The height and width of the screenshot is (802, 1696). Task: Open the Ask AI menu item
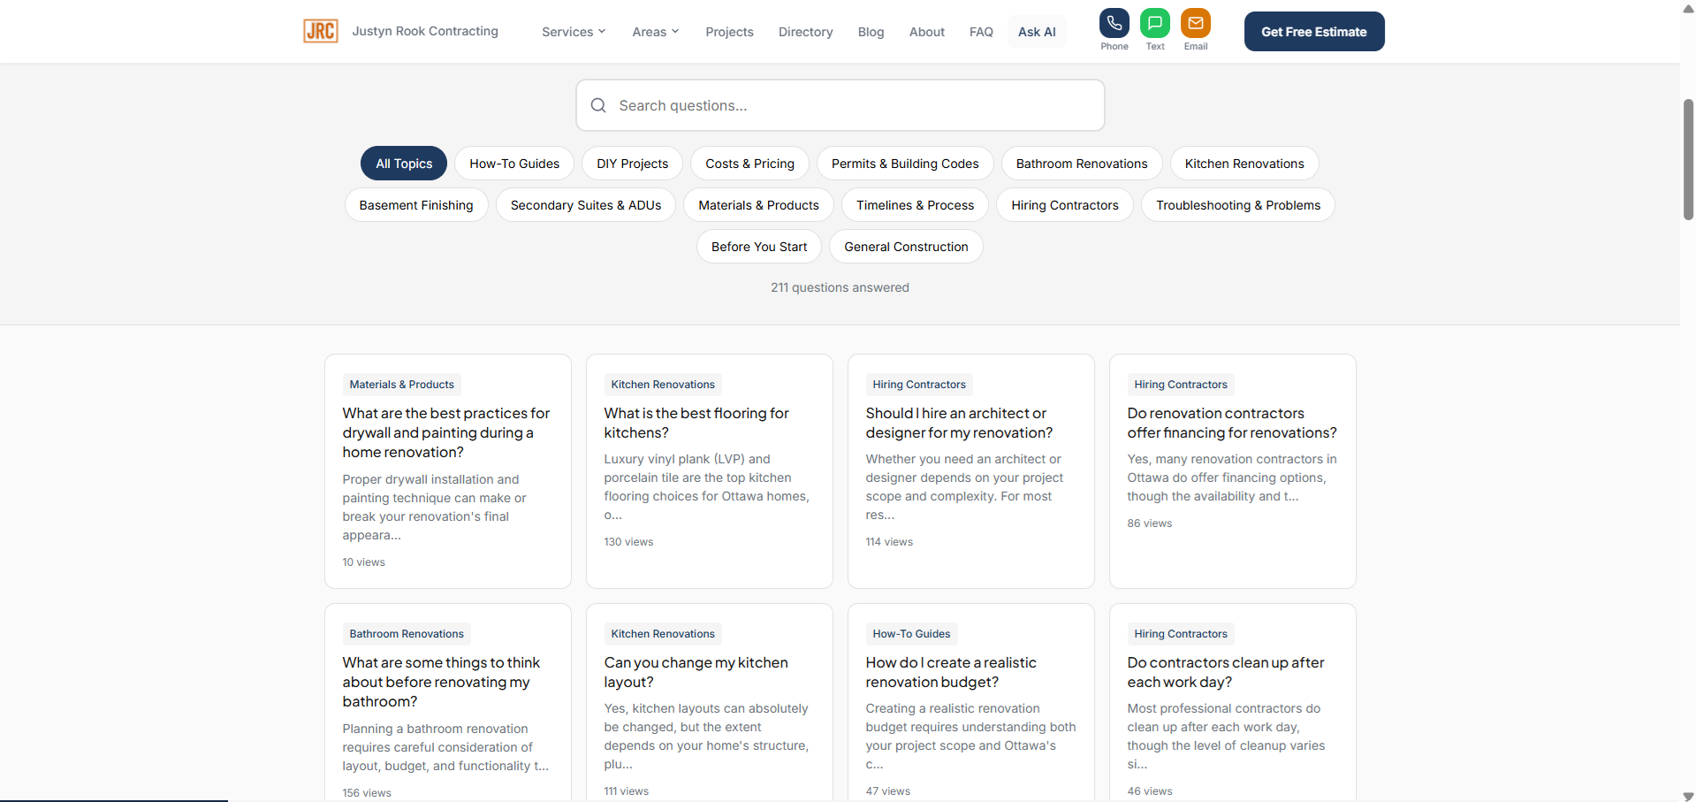[1036, 32]
